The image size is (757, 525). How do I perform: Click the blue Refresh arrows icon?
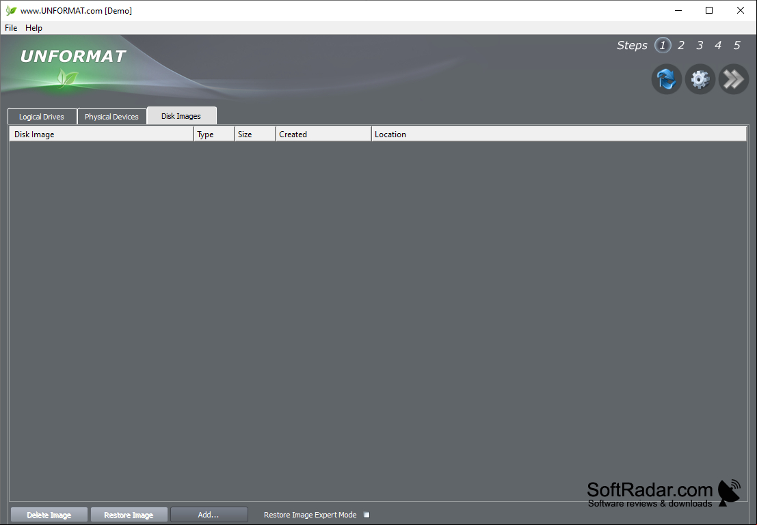[x=666, y=79]
